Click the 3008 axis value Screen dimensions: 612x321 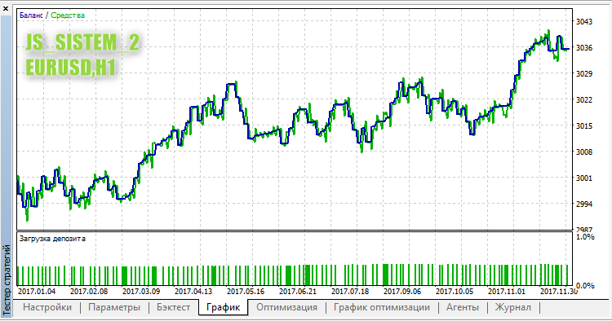point(584,152)
